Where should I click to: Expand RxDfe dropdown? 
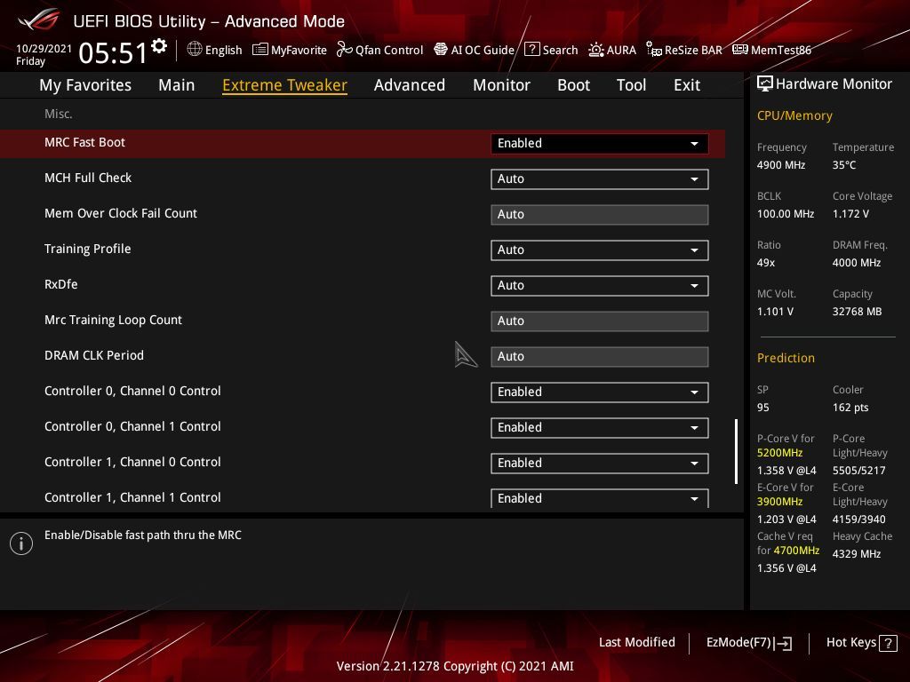click(600, 285)
